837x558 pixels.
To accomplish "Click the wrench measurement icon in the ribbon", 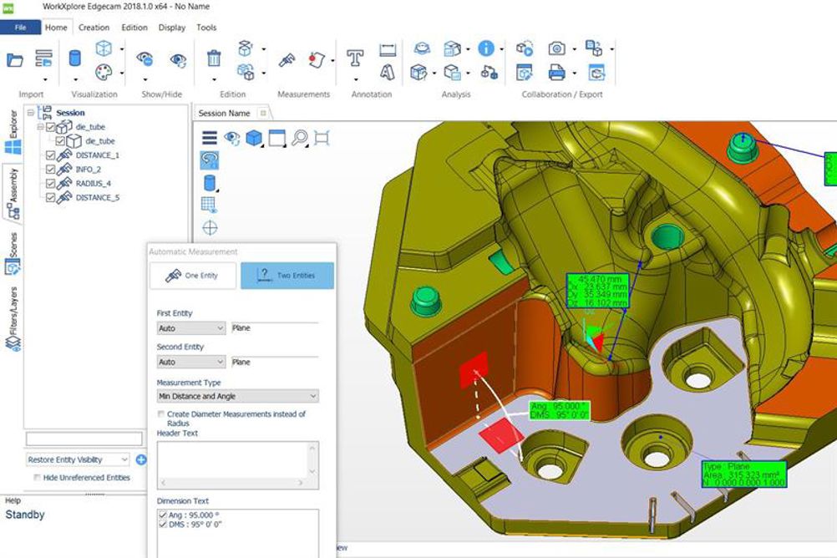I will pyautogui.click(x=287, y=58).
